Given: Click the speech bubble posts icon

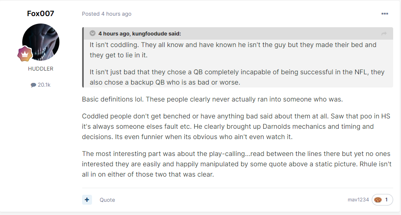Looking at the screenshot, I should (x=33, y=85).
